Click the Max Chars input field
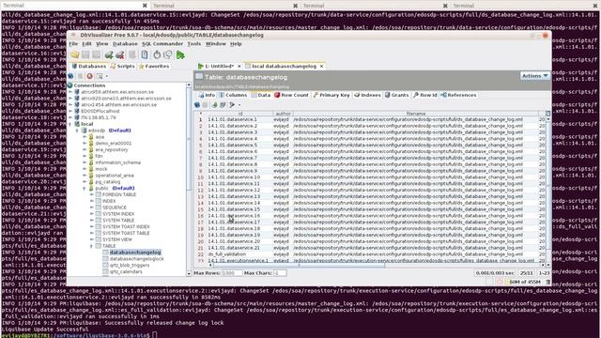Viewport: 601px width, 338px height. pos(280,273)
